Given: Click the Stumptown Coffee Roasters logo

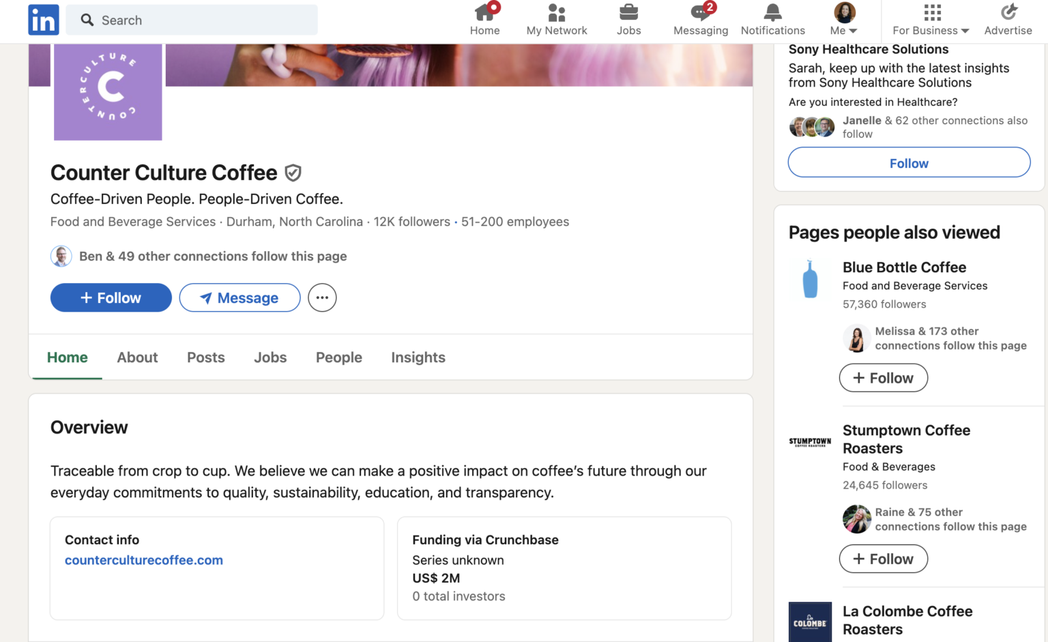Looking at the screenshot, I should pos(810,441).
